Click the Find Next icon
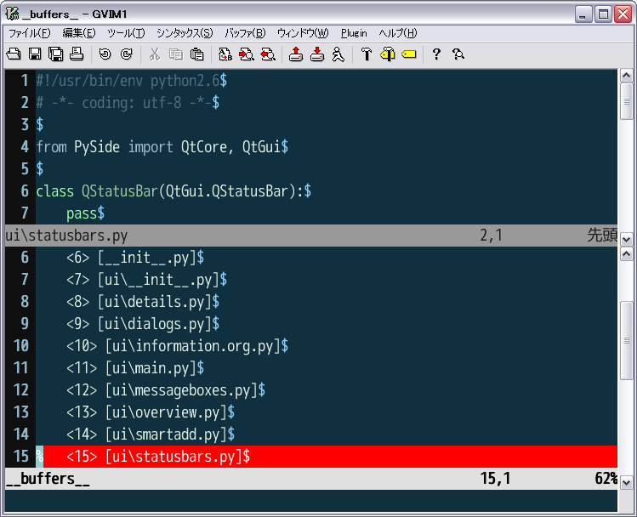 click(x=247, y=54)
